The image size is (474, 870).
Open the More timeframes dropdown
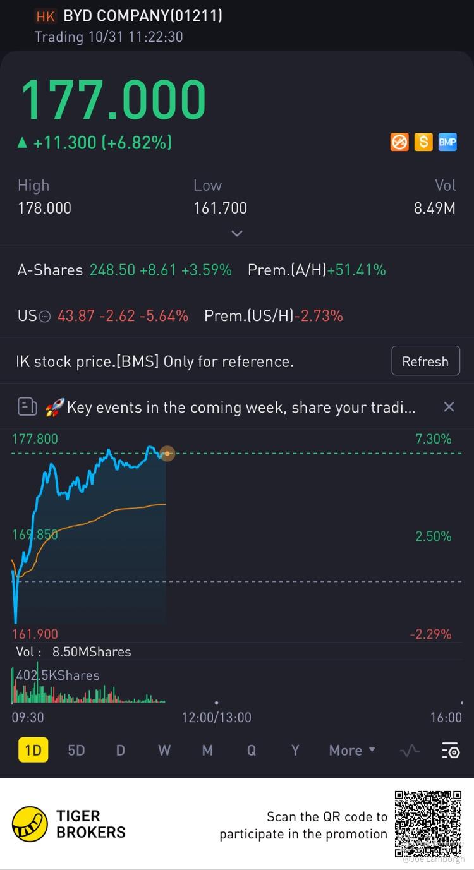pos(352,751)
